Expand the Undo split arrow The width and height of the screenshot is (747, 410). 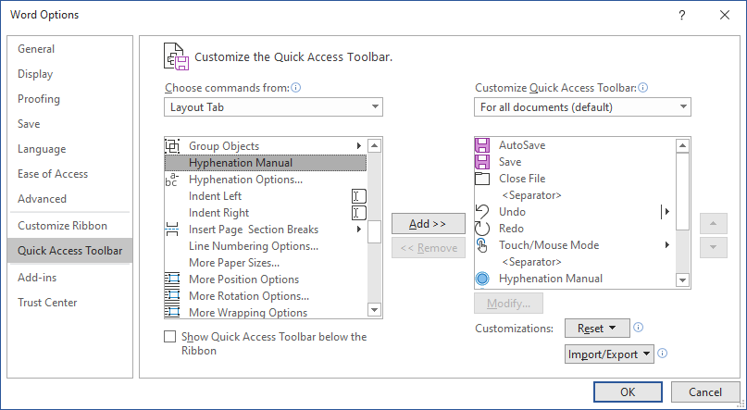(666, 211)
